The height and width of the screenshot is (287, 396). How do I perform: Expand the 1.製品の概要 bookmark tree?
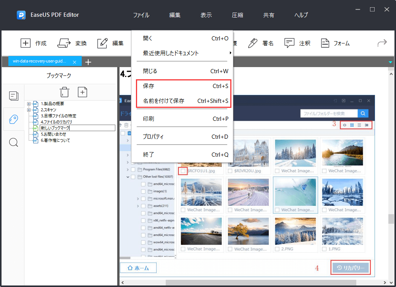coord(29,103)
